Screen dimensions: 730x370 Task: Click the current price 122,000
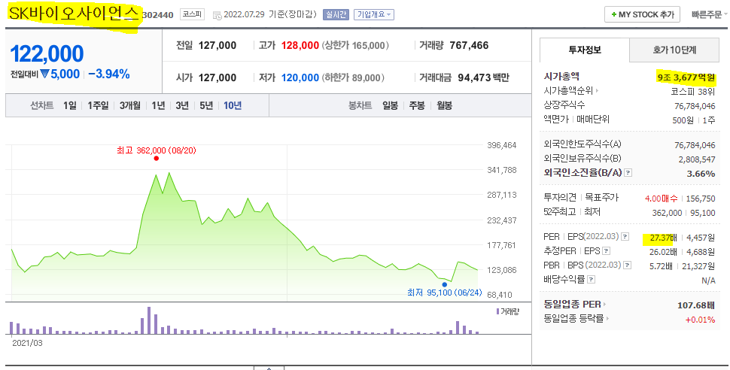[47, 54]
